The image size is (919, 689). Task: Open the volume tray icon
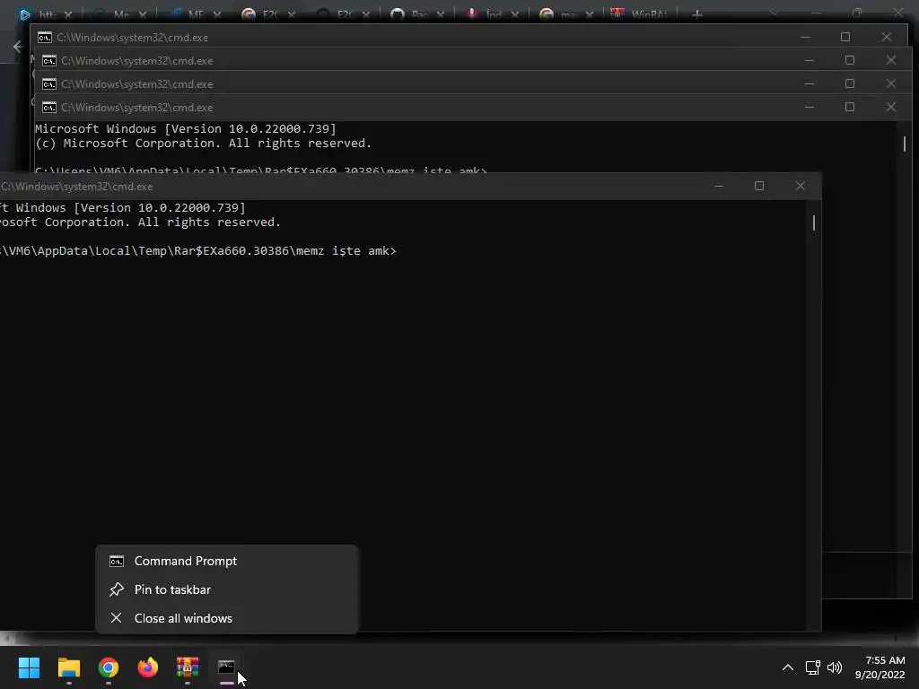click(x=834, y=667)
